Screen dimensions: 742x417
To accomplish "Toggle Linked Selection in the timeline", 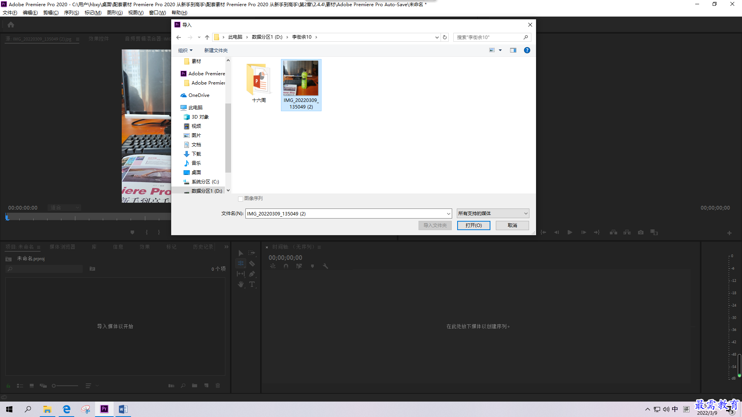I will tap(299, 266).
